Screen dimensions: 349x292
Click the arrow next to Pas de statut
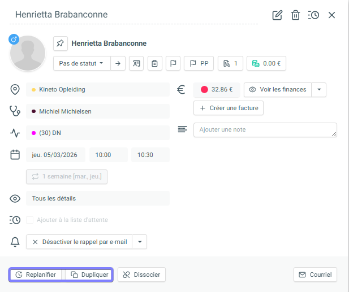pos(118,63)
